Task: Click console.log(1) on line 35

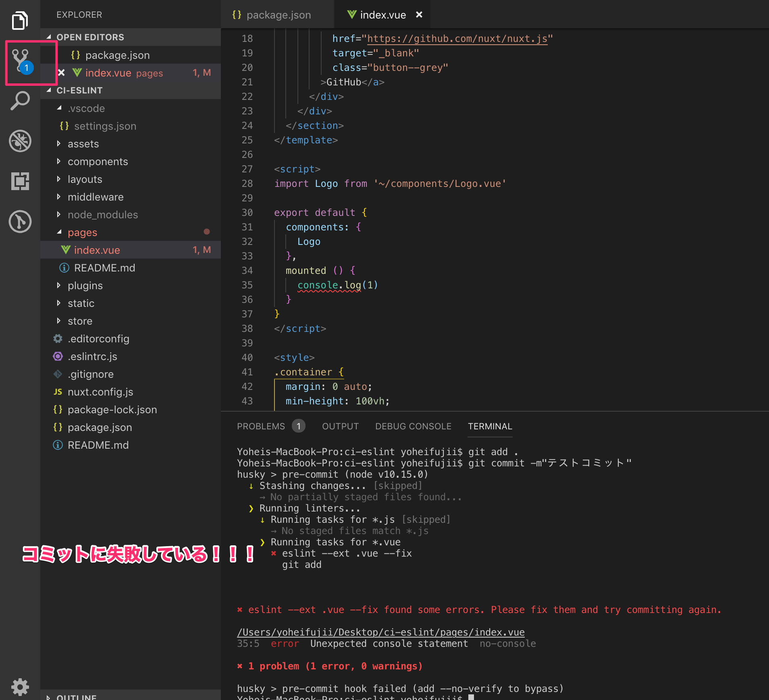Action: pos(338,285)
